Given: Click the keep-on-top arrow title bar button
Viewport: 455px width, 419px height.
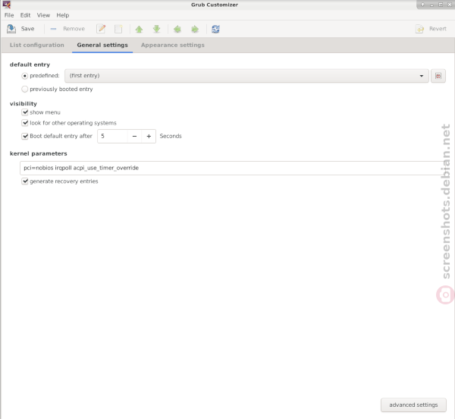Looking at the screenshot, I should tap(423, 5).
